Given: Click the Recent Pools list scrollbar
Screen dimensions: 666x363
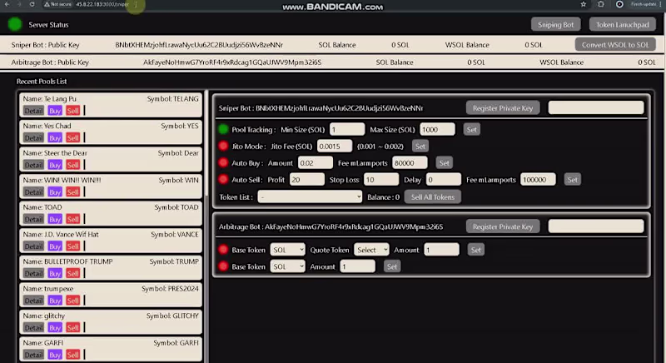Looking at the screenshot, I should click(x=206, y=142).
